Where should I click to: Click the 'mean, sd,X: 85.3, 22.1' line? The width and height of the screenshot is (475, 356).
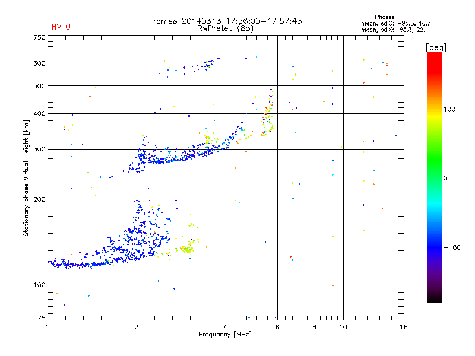click(394, 30)
